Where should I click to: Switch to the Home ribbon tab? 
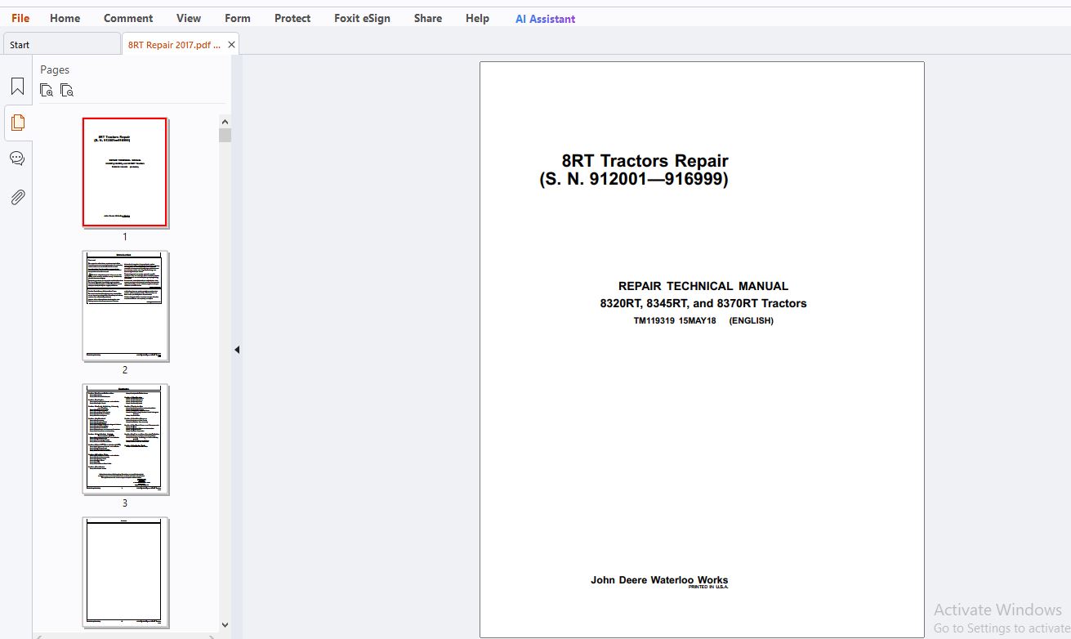point(65,18)
